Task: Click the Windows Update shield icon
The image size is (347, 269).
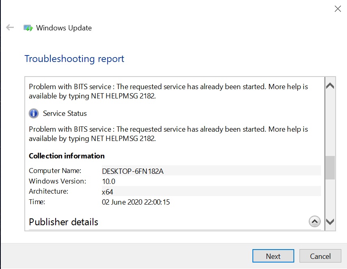Action: 28,28
